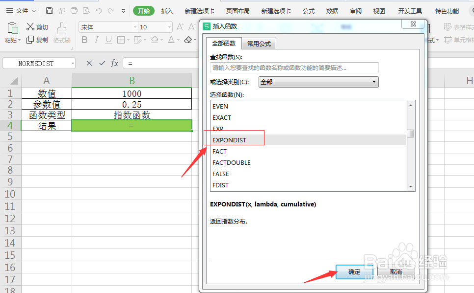
Task: Select FDIST in function list
Action: [308, 185]
